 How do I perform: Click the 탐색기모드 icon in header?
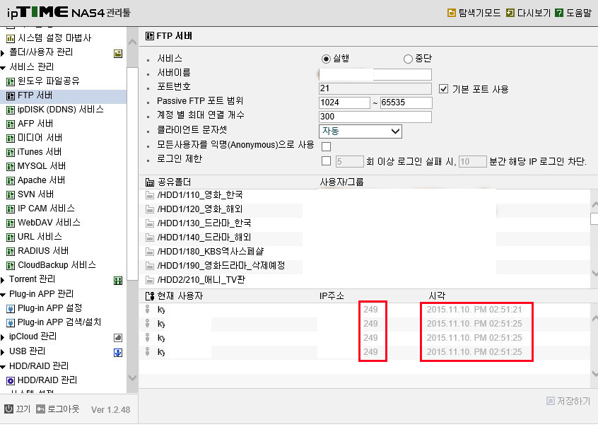coord(451,13)
